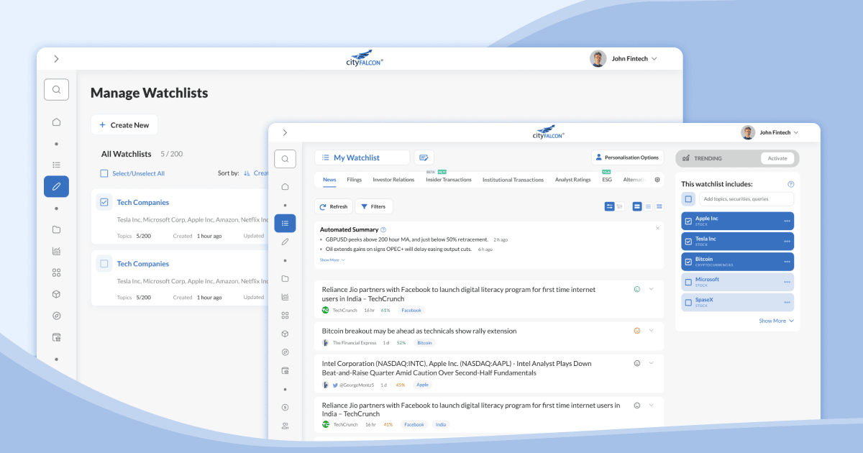Screen dimensions: 863x453
Task: Click active list icon in My Watchlist sidebar
Action: [285, 223]
